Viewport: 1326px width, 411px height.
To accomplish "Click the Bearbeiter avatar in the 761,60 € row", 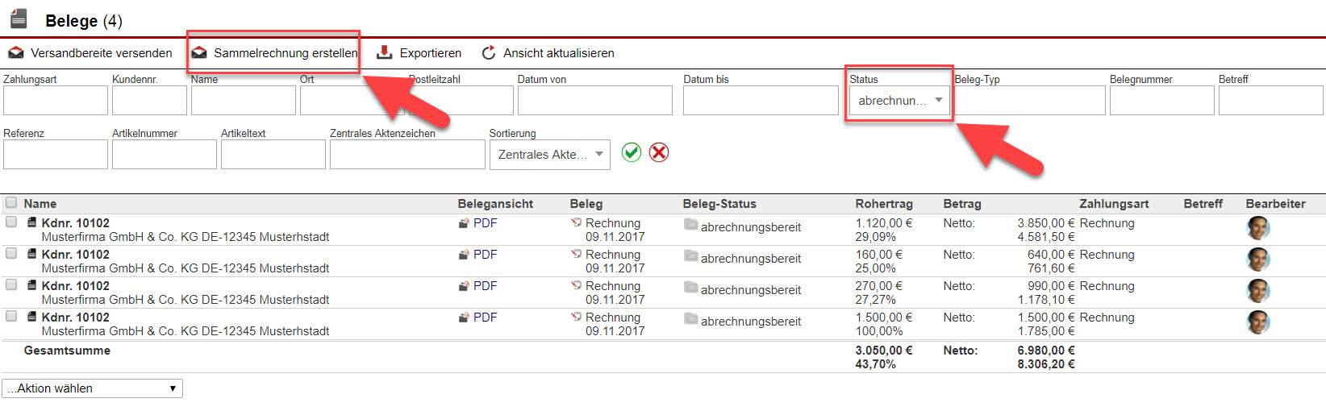I will [1258, 259].
